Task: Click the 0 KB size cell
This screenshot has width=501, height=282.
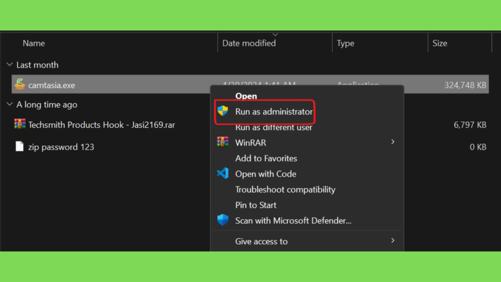Action: click(x=478, y=147)
